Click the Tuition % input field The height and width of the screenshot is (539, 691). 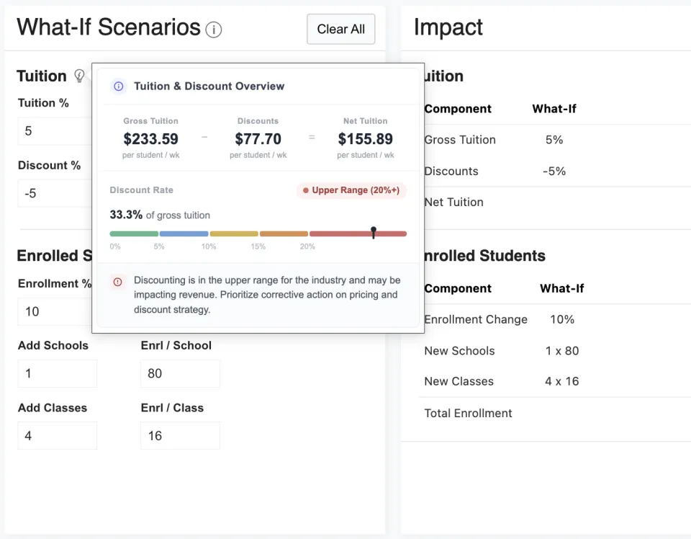pyautogui.click(x=55, y=131)
